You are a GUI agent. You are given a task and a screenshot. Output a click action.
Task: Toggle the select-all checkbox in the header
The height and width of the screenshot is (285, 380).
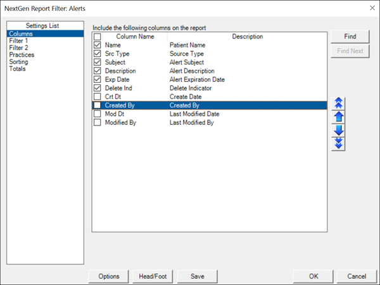pos(97,37)
